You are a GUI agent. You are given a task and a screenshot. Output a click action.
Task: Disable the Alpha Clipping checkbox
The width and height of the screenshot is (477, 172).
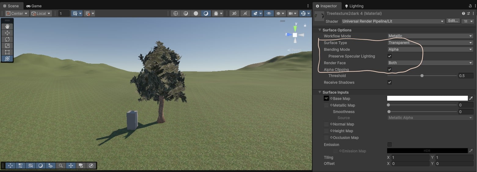point(390,70)
